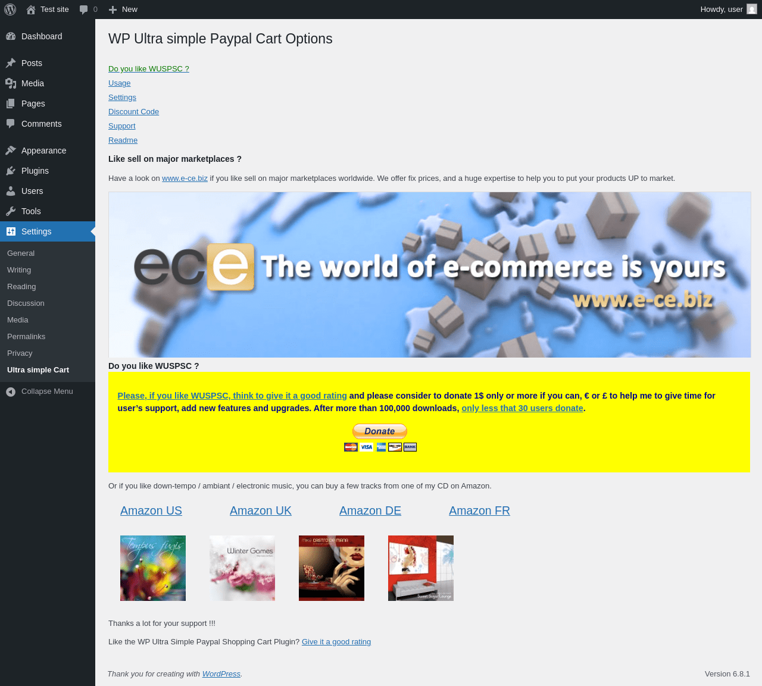Open the Posts menu

[x=48, y=63]
